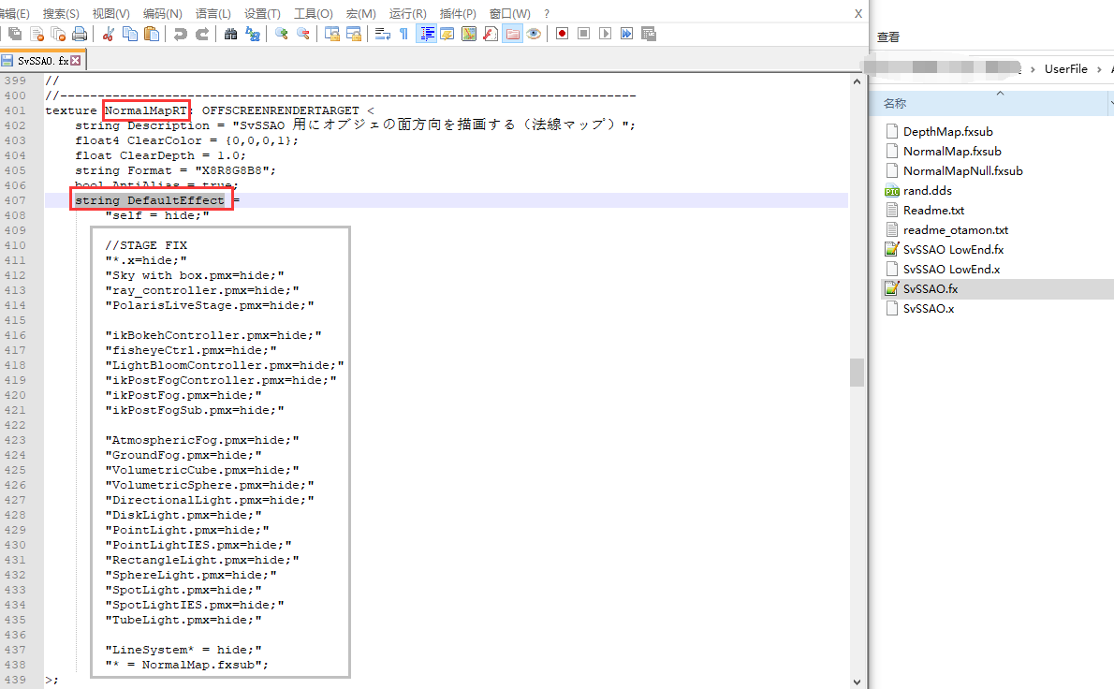This screenshot has width=1114, height=689.
Task: Close the SvSSAO.fx tab
Action: [75, 60]
